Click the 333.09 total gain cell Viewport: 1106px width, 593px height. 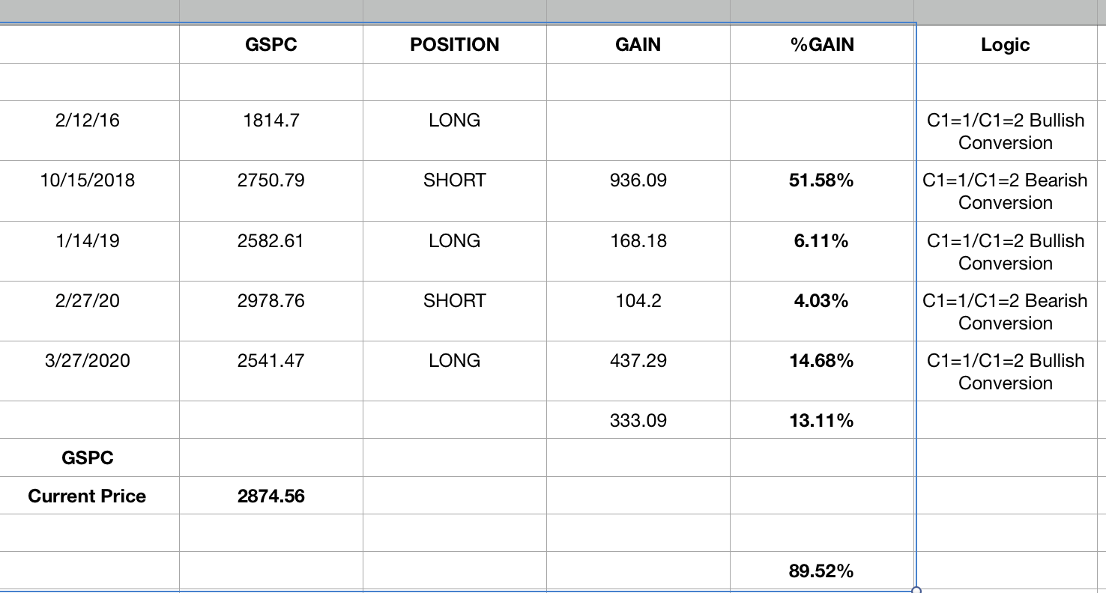coord(638,421)
